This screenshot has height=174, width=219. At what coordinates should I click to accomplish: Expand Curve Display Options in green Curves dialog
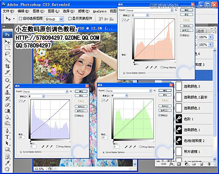[104, 152]
